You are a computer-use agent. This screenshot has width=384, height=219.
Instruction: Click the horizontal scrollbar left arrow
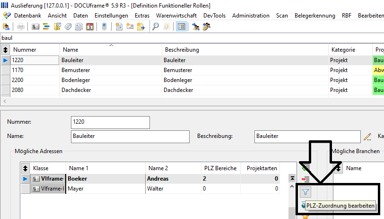tap(5, 101)
